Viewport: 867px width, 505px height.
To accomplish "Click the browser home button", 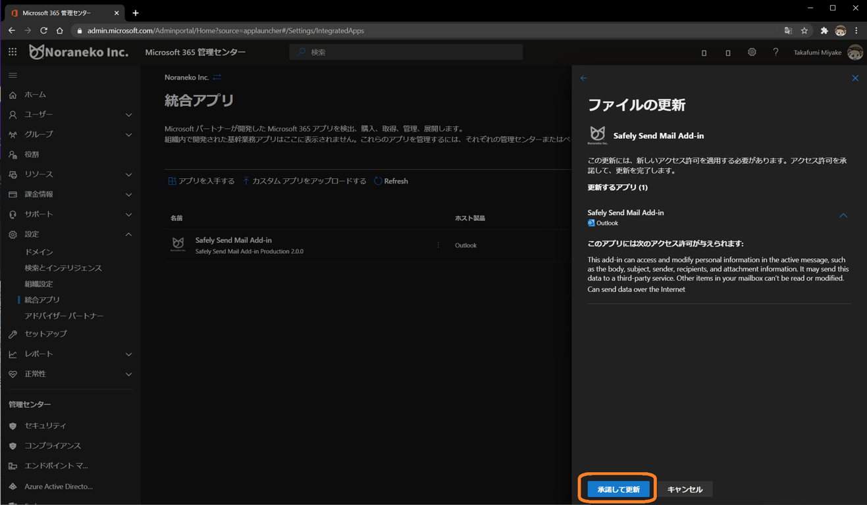I will pyautogui.click(x=60, y=30).
